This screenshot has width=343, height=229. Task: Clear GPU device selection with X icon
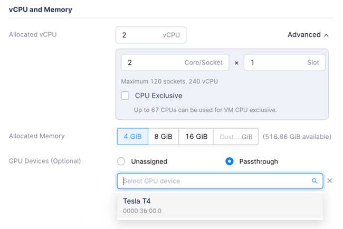pos(330,180)
